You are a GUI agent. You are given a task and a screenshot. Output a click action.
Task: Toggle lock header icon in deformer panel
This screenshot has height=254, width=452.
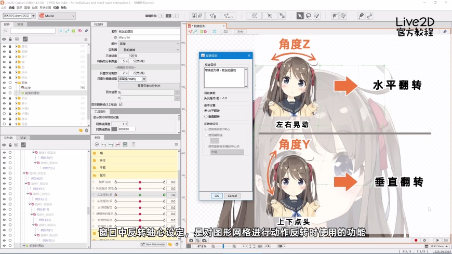[x=10, y=145]
